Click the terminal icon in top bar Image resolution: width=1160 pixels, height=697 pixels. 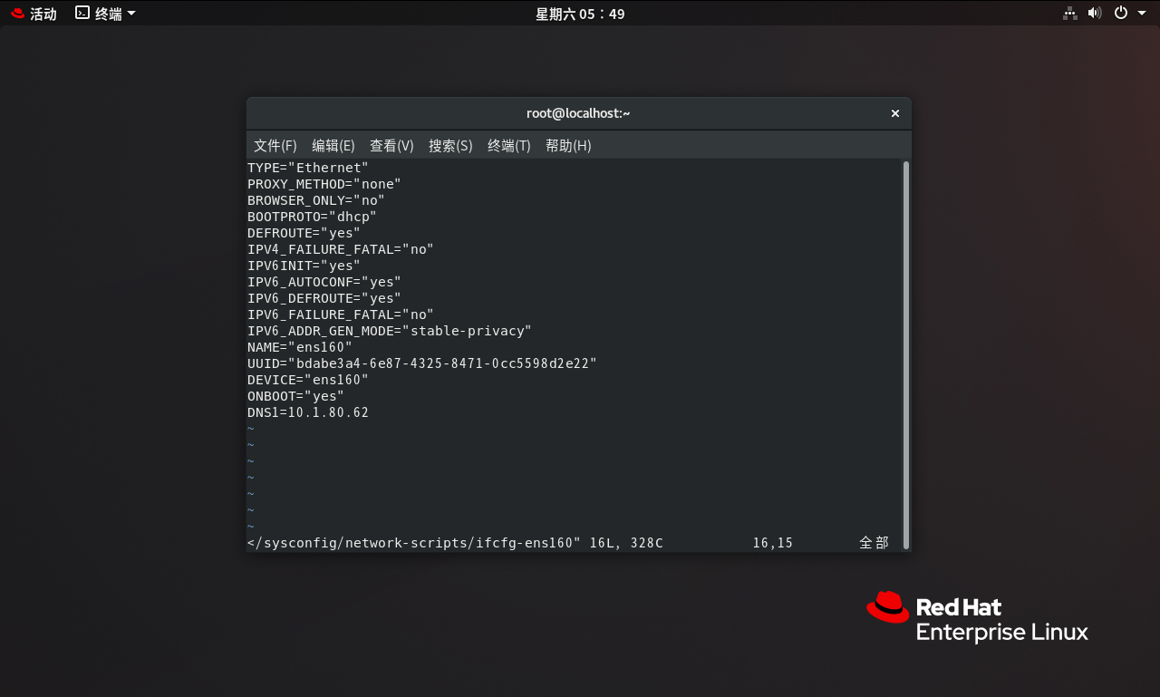point(82,13)
